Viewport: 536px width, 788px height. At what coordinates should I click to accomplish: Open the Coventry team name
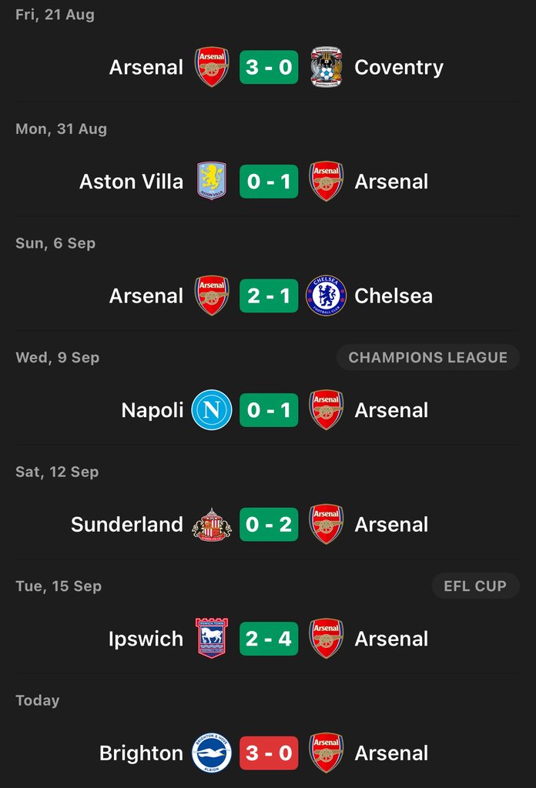click(399, 68)
